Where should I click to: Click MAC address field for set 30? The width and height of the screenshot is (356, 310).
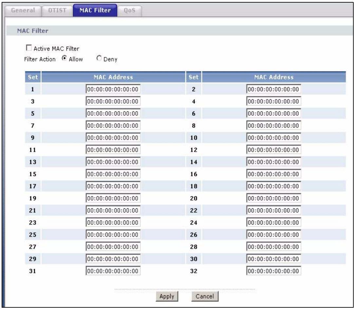click(x=273, y=259)
